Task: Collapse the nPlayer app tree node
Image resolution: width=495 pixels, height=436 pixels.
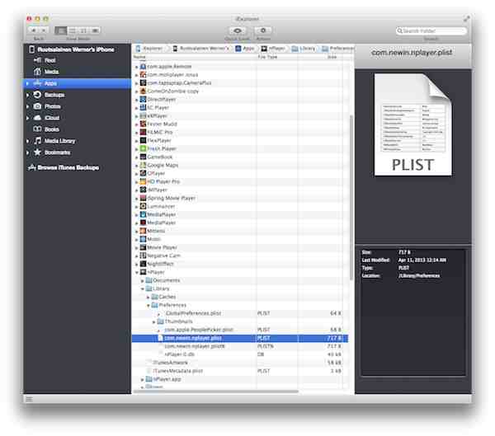Action: (x=137, y=272)
